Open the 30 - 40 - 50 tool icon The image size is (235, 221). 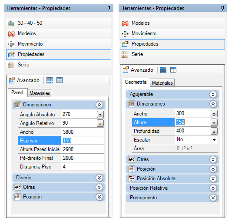(11, 23)
